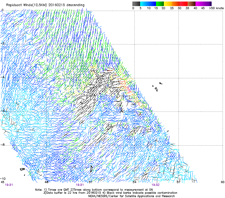Click the '-4' latitude axis label
This screenshot has height=198, width=225.
2,77
